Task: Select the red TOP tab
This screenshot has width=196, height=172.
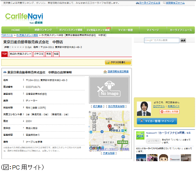Action: [5, 54]
